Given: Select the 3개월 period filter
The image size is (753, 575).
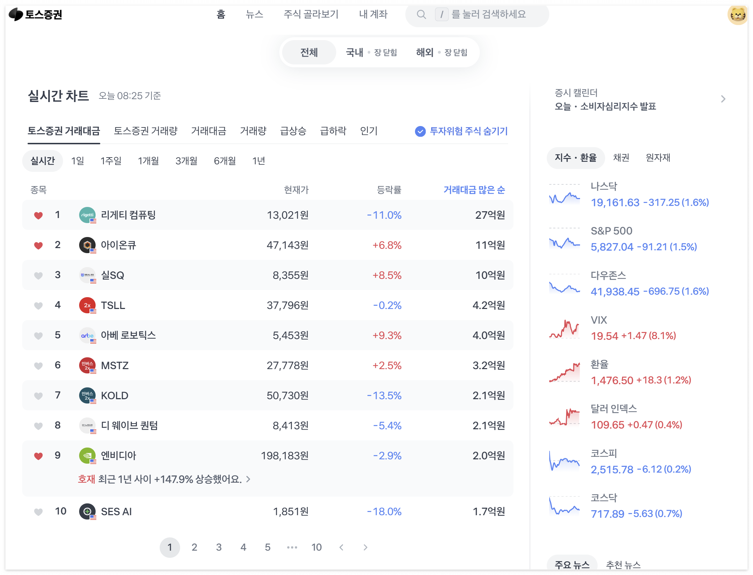Looking at the screenshot, I should (x=187, y=161).
